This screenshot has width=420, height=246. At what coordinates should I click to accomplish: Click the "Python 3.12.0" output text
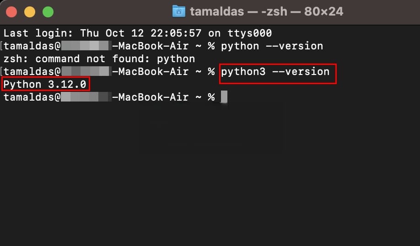click(45, 85)
